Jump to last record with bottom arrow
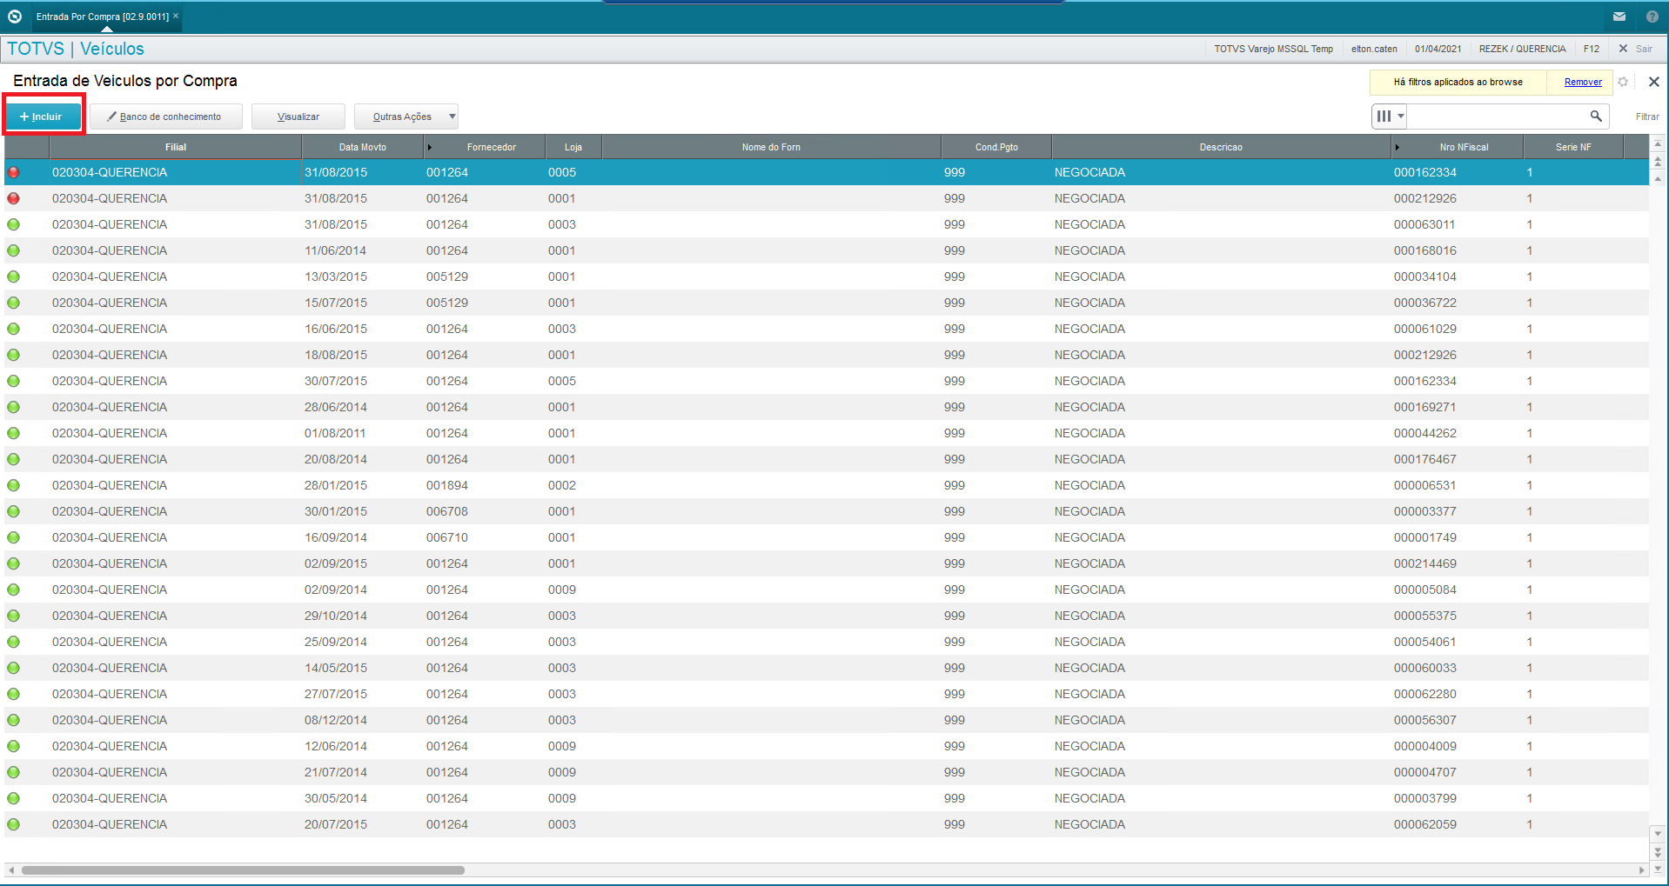 [1658, 869]
